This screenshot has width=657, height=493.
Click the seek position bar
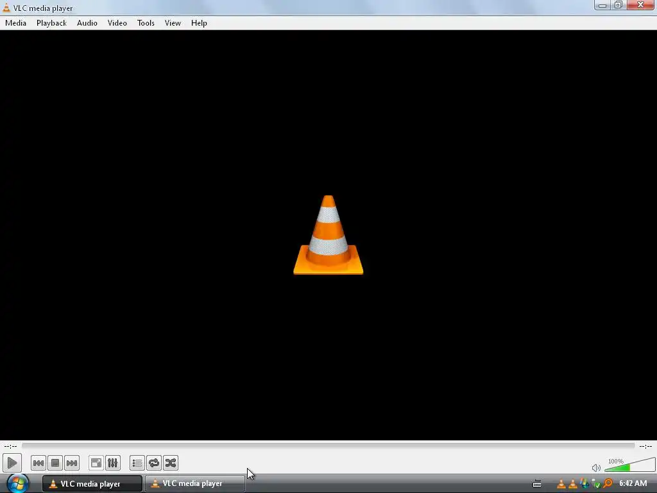pyautogui.click(x=328, y=446)
